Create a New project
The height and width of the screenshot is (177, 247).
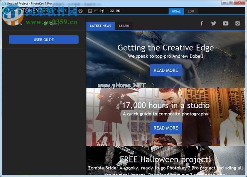[x=16, y=23]
